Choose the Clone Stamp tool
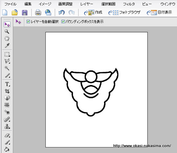The height and width of the screenshot is (153, 177). 7,126
